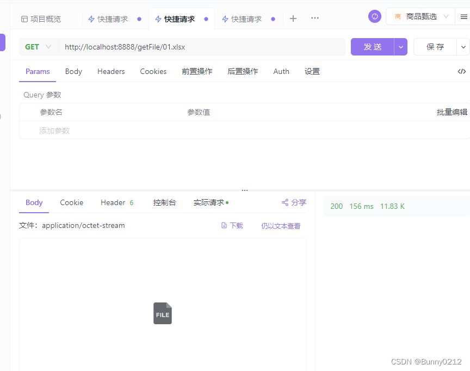Open the 商品甄选 environment dropdown
Image resolution: width=470 pixels, height=371 pixels.
point(420,16)
